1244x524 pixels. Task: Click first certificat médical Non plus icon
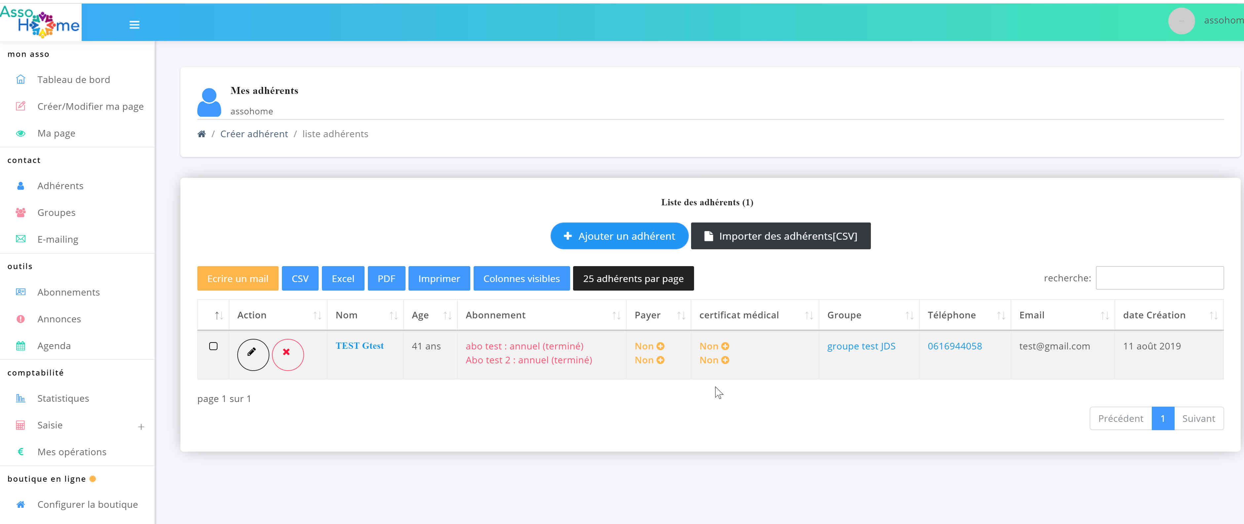(x=725, y=346)
